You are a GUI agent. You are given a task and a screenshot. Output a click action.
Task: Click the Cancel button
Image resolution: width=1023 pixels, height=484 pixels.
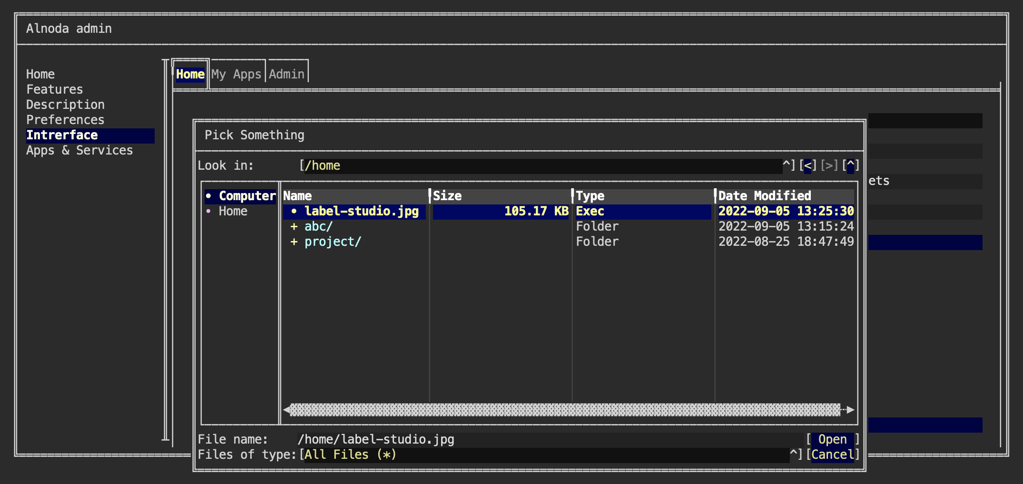click(x=833, y=455)
